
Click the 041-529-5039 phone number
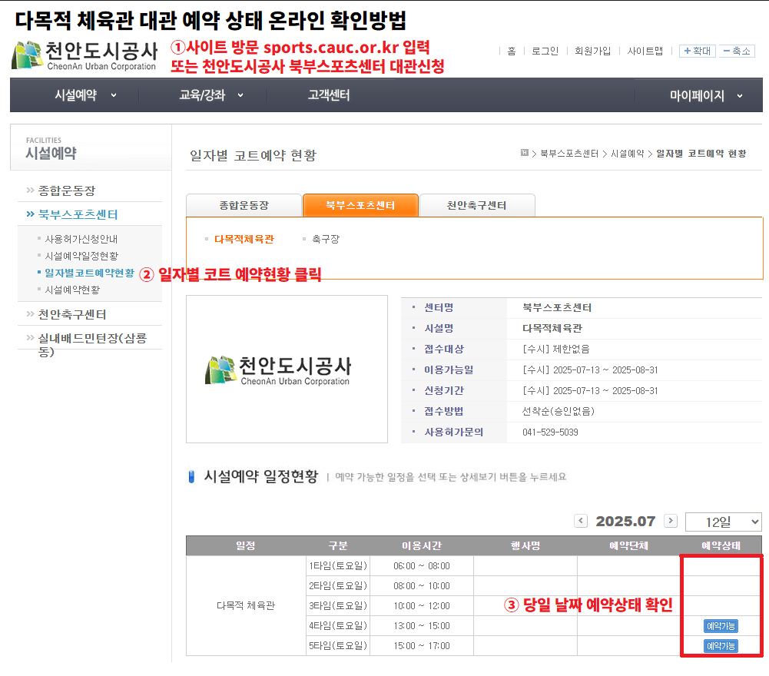click(550, 432)
